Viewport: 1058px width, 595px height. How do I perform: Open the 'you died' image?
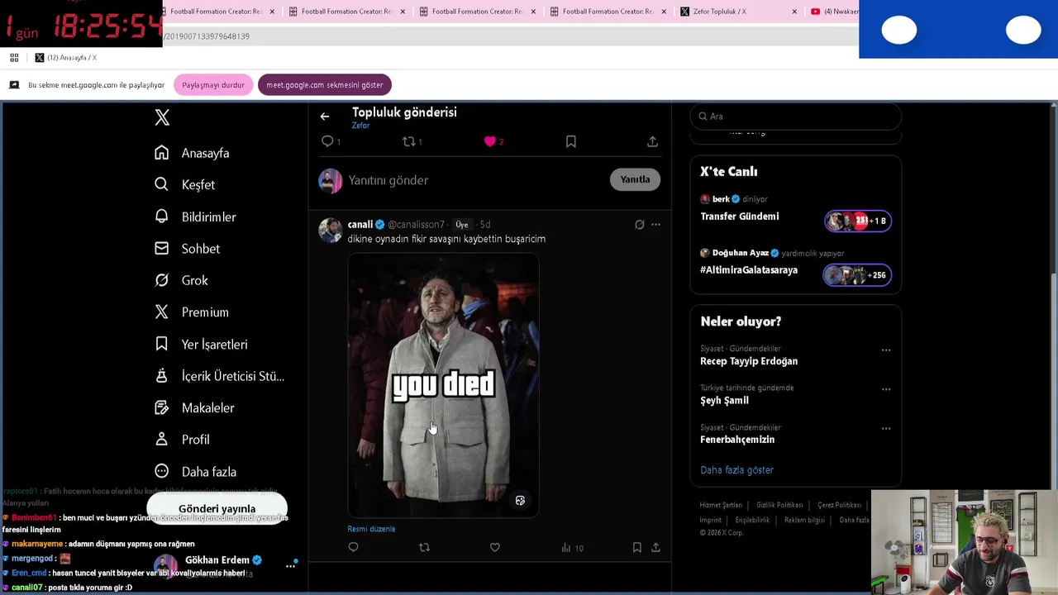443,385
